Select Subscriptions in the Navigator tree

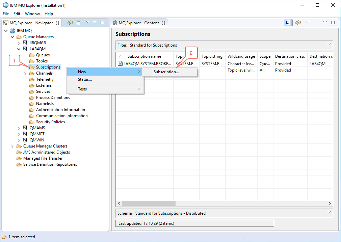click(x=48, y=67)
